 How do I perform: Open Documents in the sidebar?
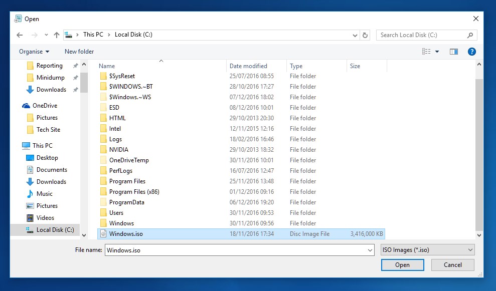[52, 170]
